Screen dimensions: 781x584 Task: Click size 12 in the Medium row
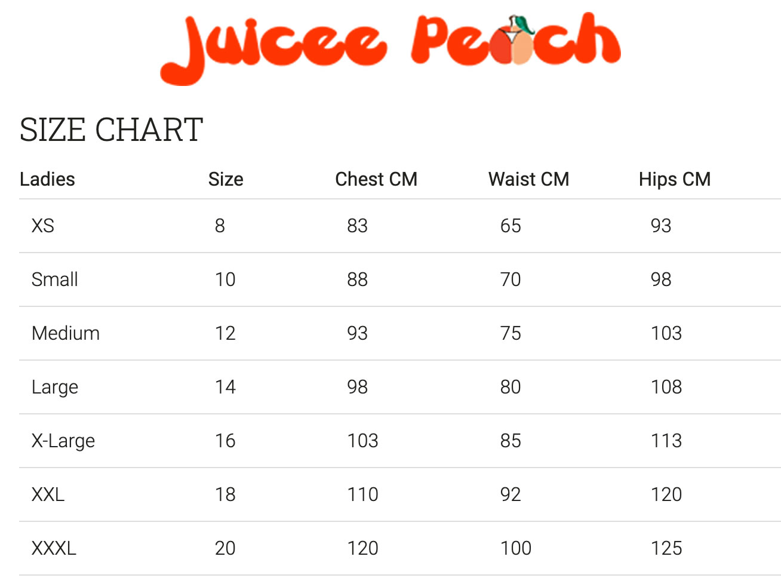coord(225,333)
